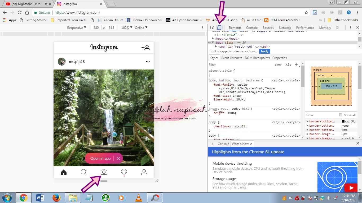
Task: Toggle the .cls classes button
Action: pos(288,64)
